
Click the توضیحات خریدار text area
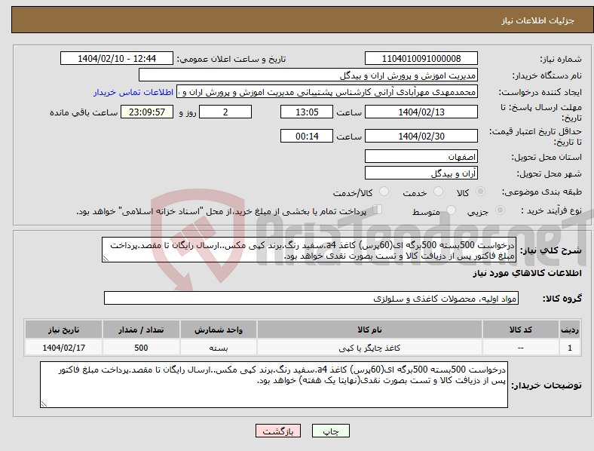tap(274, 385)
